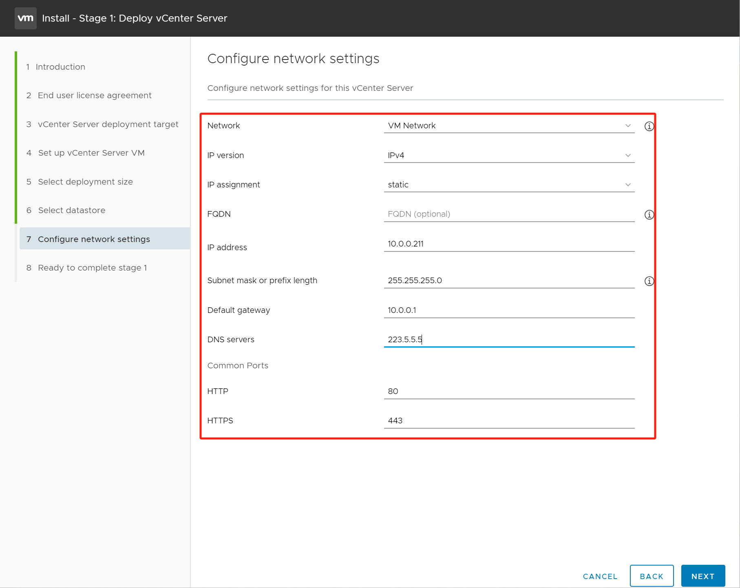
Task: Expand the IP version dropdown
Action: [x=508, y=156]
